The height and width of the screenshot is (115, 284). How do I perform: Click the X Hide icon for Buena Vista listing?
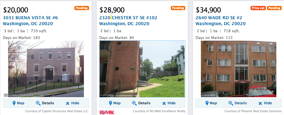click(x=68, y=103)
